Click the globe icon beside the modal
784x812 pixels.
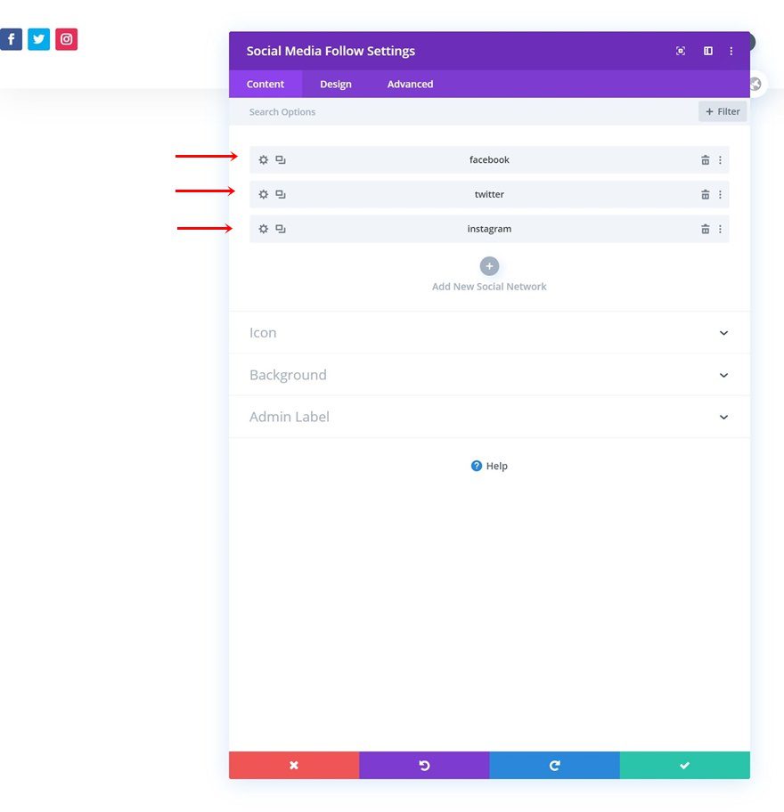755,84
